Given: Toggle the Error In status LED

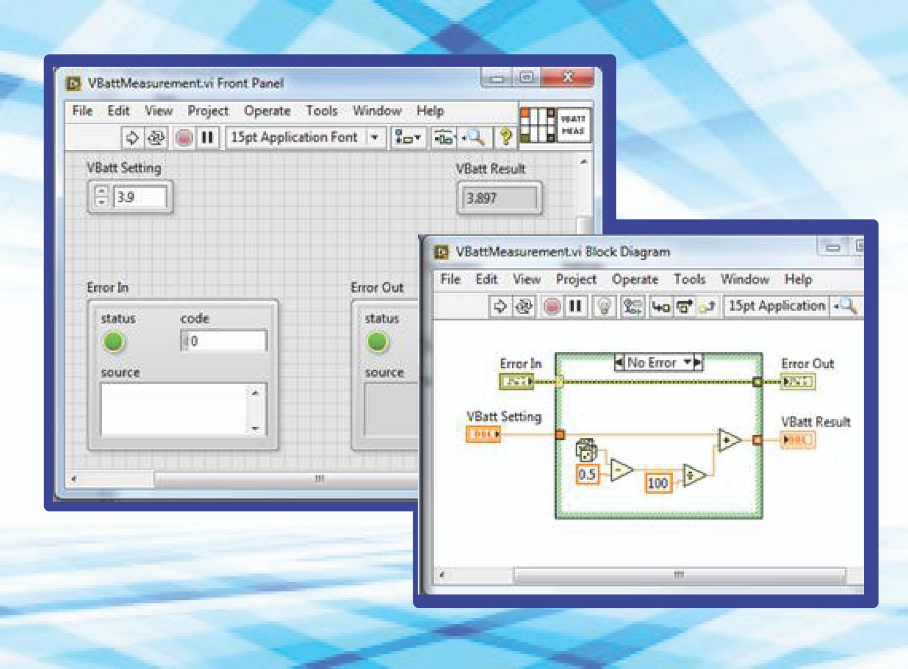Looking at the screenshot, I should click(113, 342).
